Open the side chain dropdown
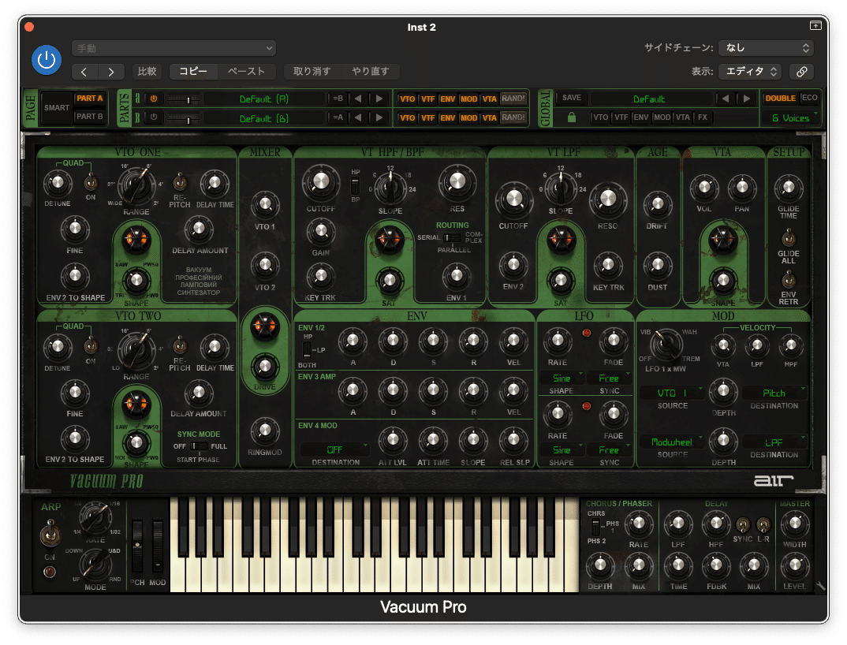The height and width of the screenshot is (645, 847). 766,47
